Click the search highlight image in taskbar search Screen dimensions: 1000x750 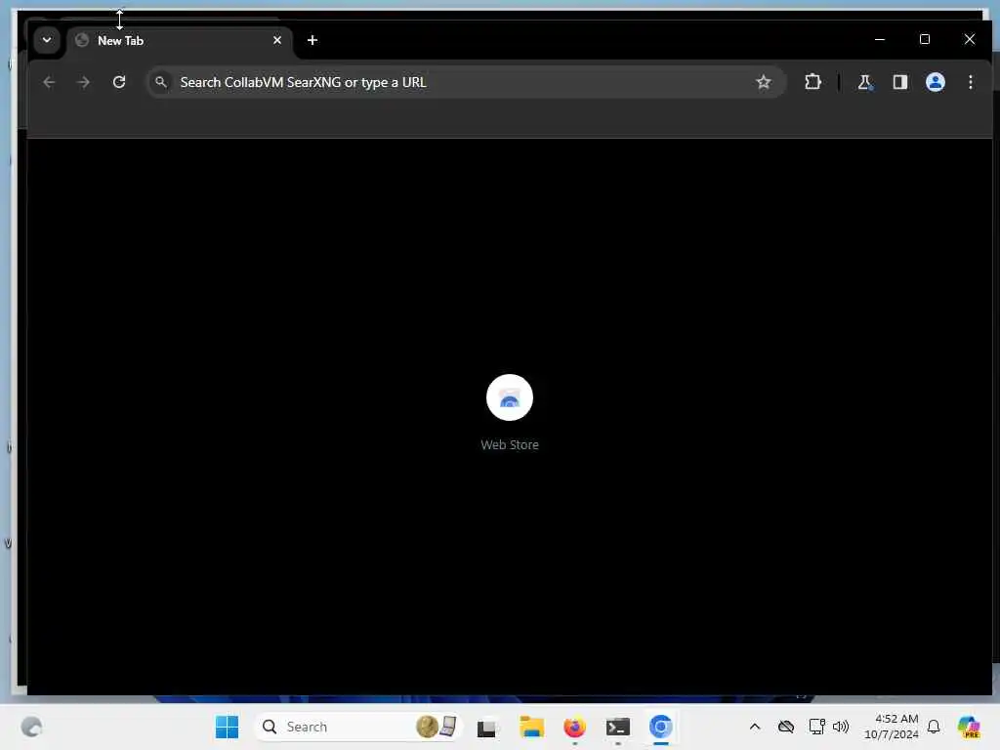[437, 727]
